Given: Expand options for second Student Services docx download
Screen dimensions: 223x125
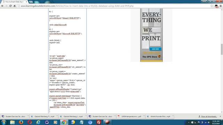Looking at the screenshot, I should click(x=115, y=116).
